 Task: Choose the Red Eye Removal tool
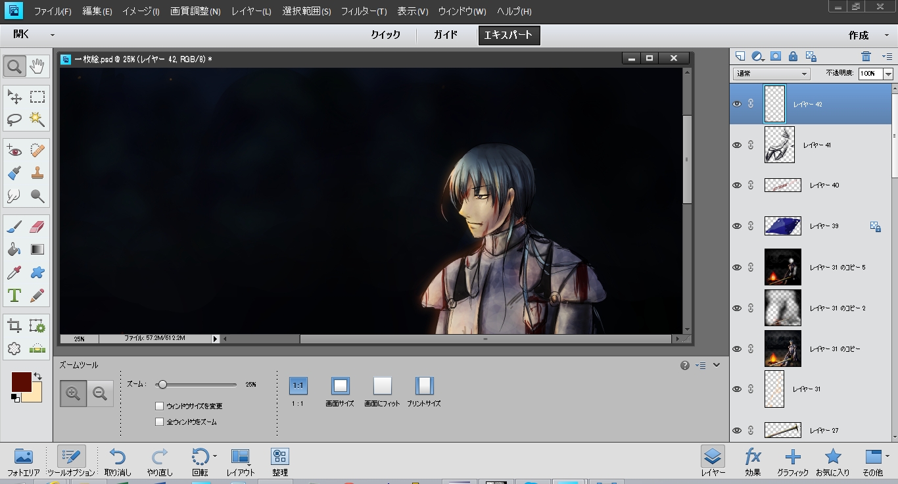14,151
